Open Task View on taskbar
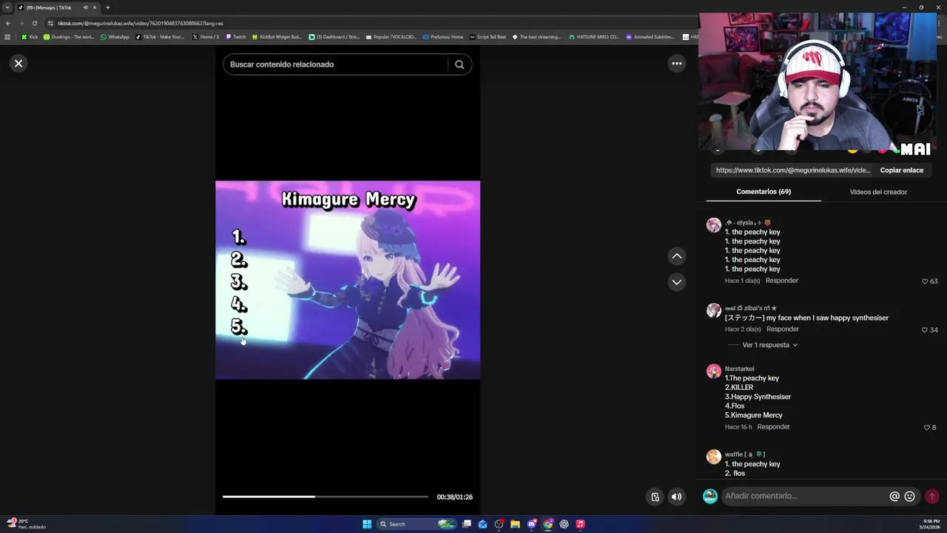947x533 pixels. tap(467, 524)
